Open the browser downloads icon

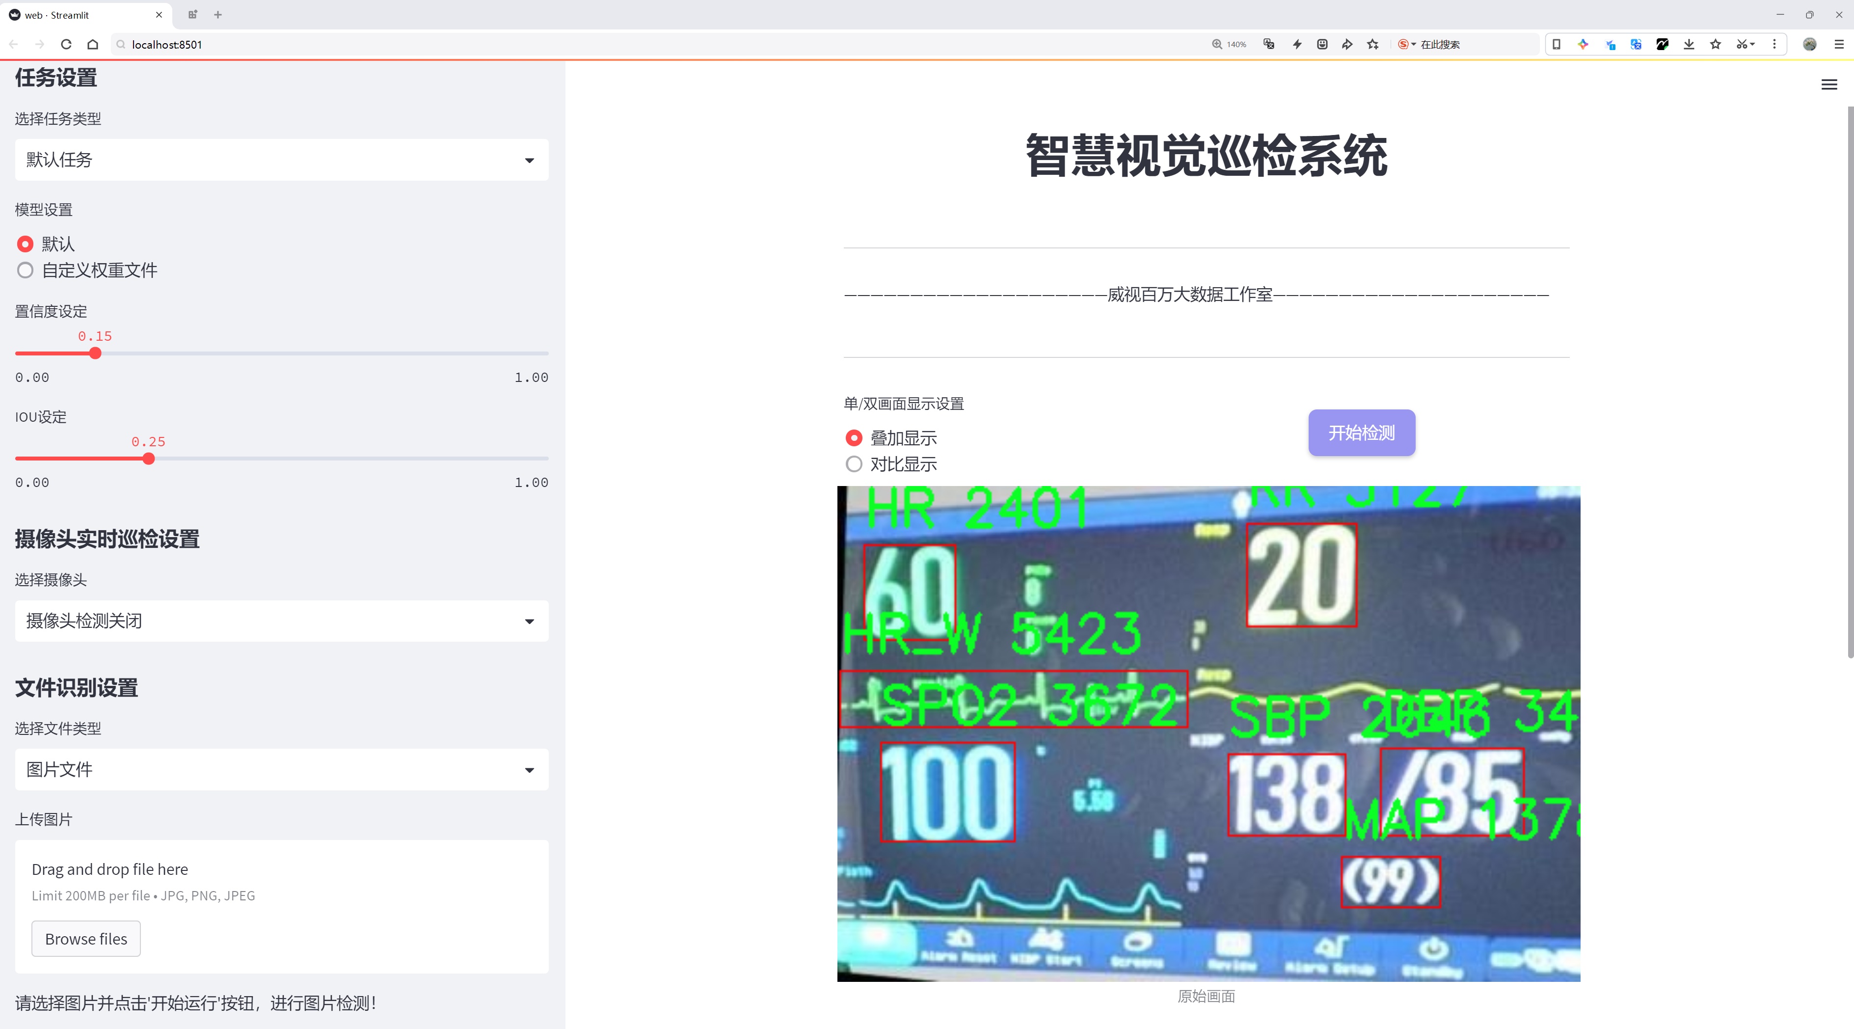(x=1689, y=45)
